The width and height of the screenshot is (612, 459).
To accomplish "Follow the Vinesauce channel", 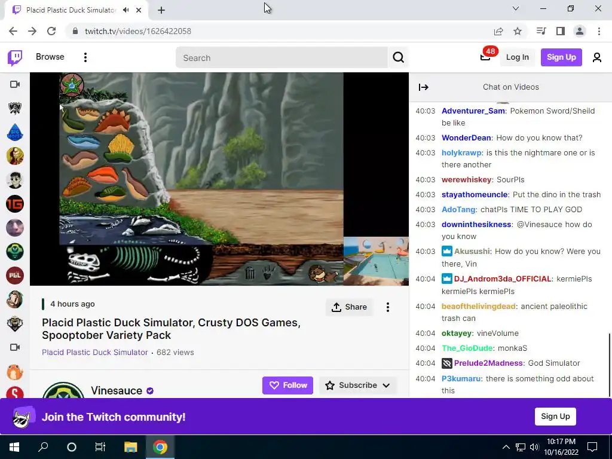I will click(287, 385).
